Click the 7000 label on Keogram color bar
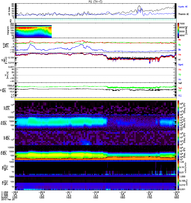This screenshot has width=191, height=203. tap(182, 24)
